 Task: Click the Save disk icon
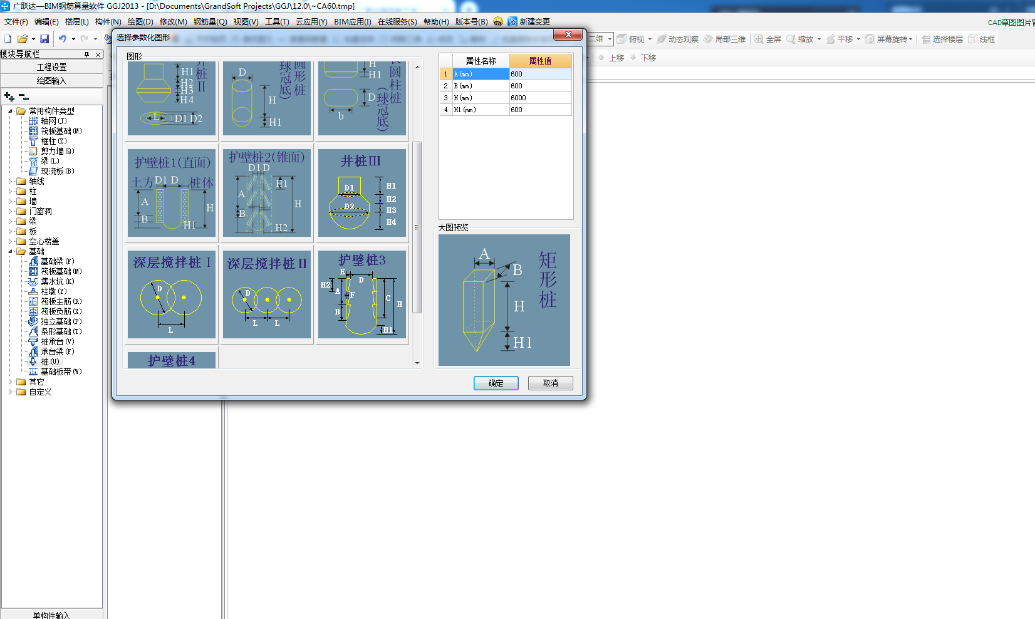44,39
